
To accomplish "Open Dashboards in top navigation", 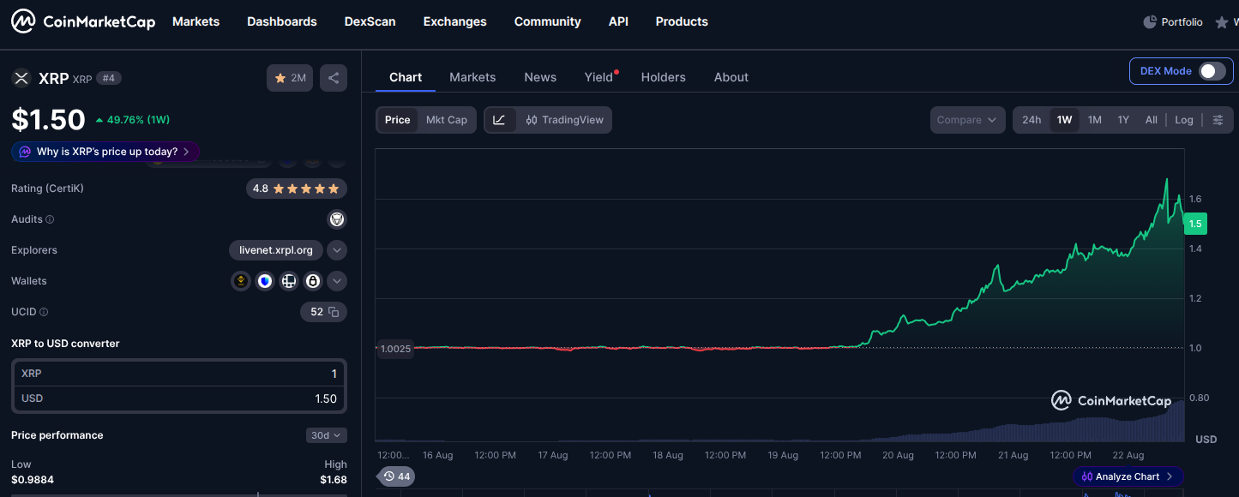I will click(x=282, y=21).
